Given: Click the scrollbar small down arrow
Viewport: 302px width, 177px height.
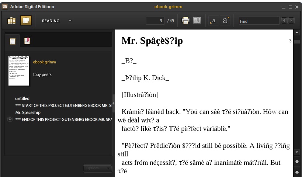Looking at the screenshot, I should 296,152.
